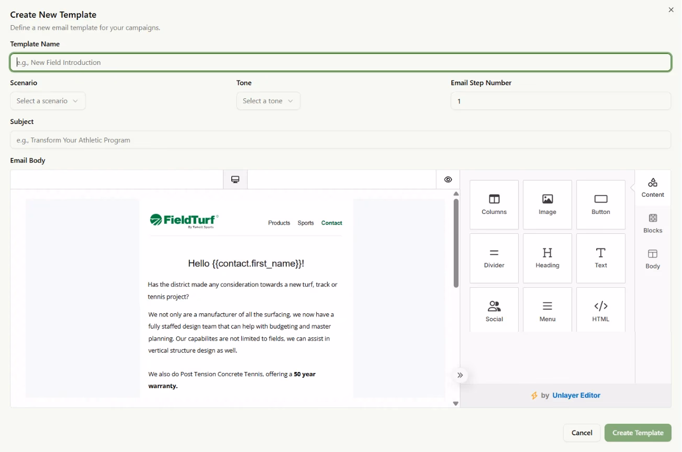The width and height of the screenshot is (682, 452).
Task: Close the Create New Template dialog
Action: 671,10
